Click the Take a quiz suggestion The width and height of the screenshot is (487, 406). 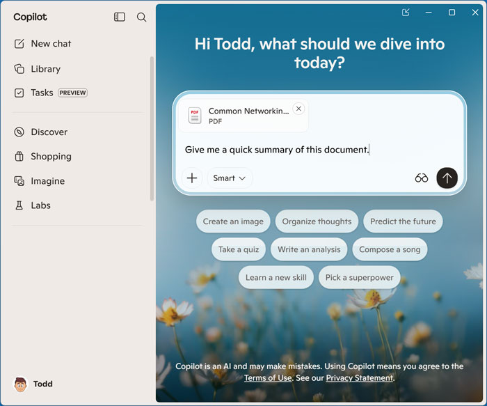coord(239,249)
